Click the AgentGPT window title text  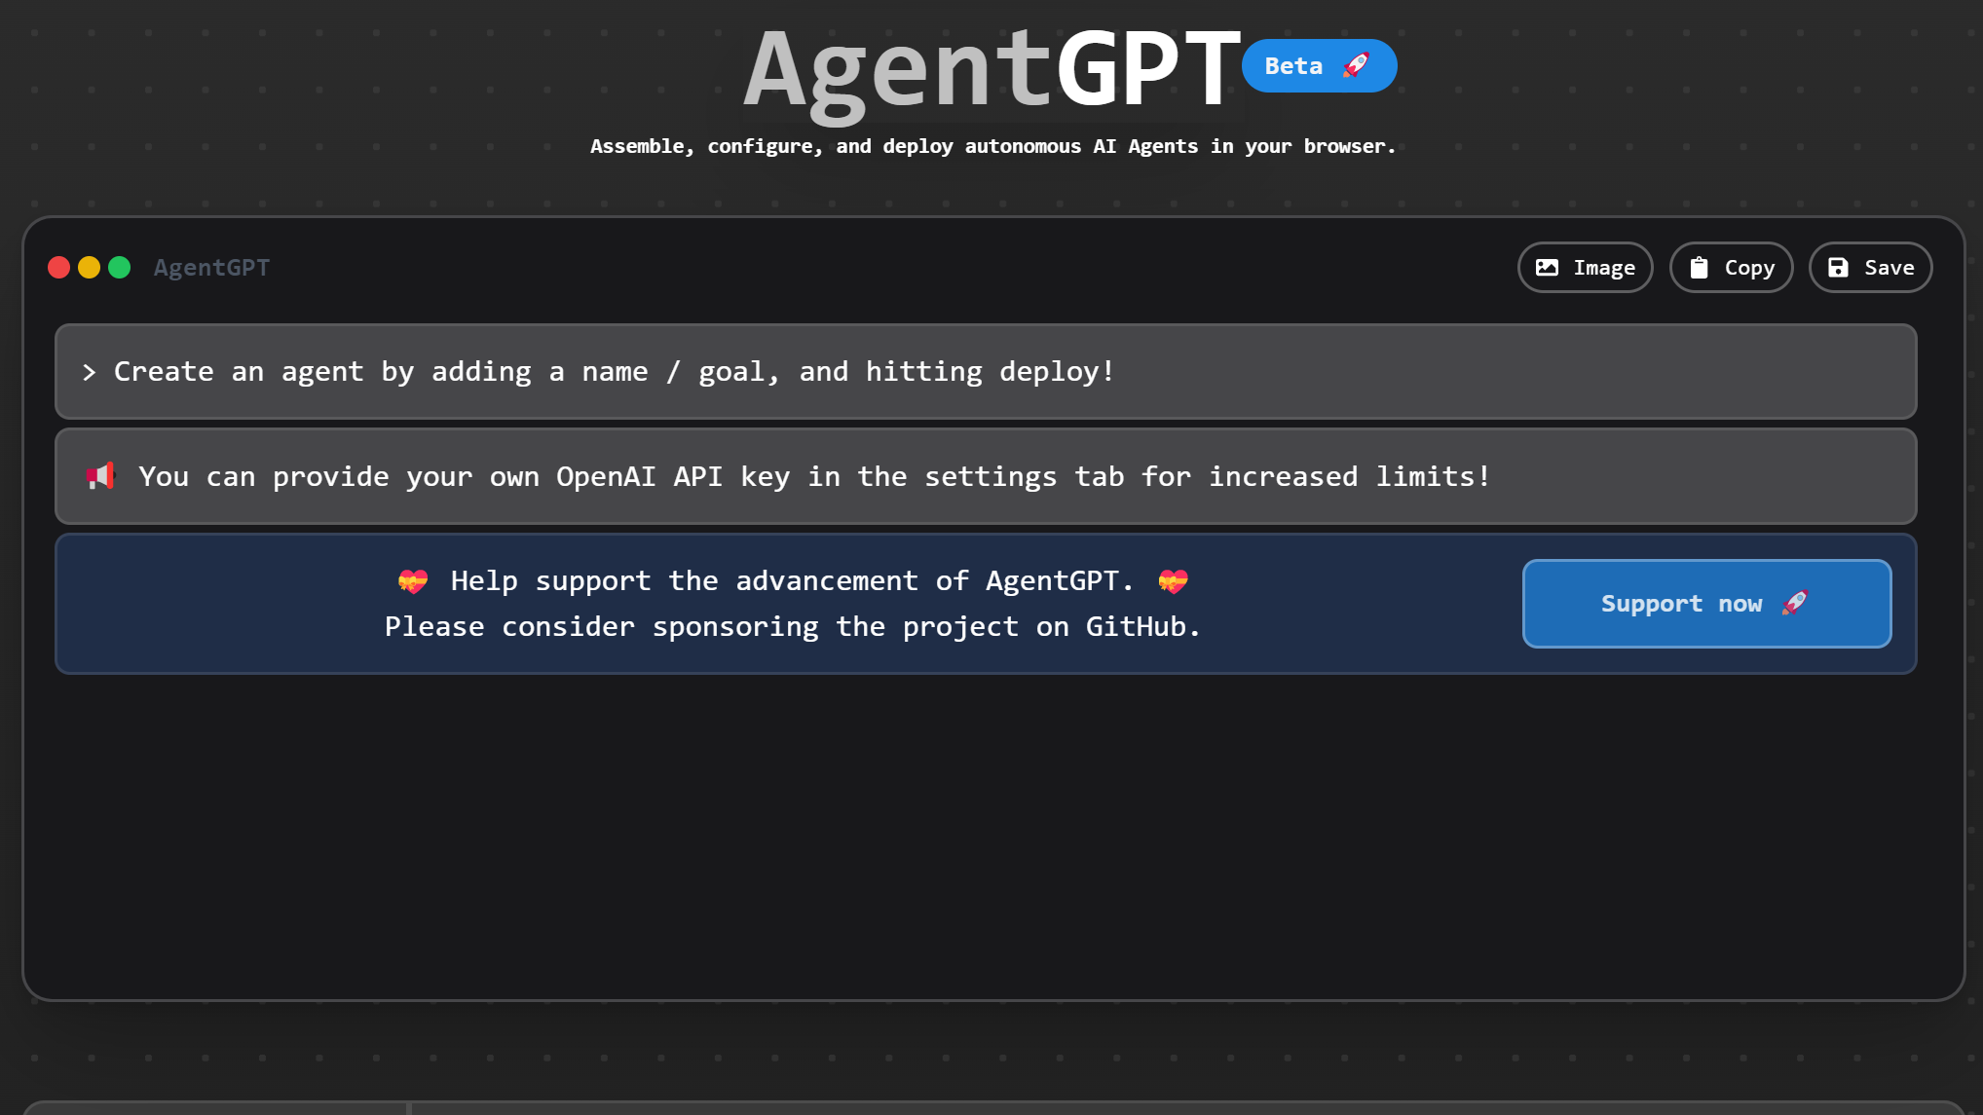(x=211, y=268)
